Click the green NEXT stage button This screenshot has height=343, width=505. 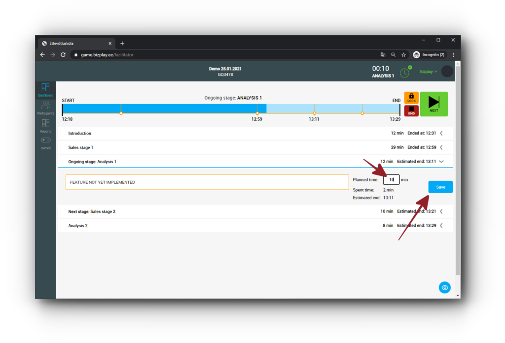(x=433, y=104)
